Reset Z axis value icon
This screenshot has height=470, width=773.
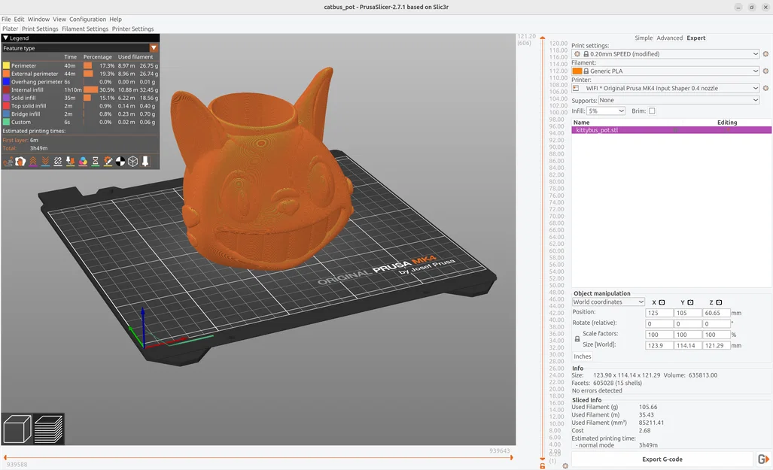click(x=719, y=302)
